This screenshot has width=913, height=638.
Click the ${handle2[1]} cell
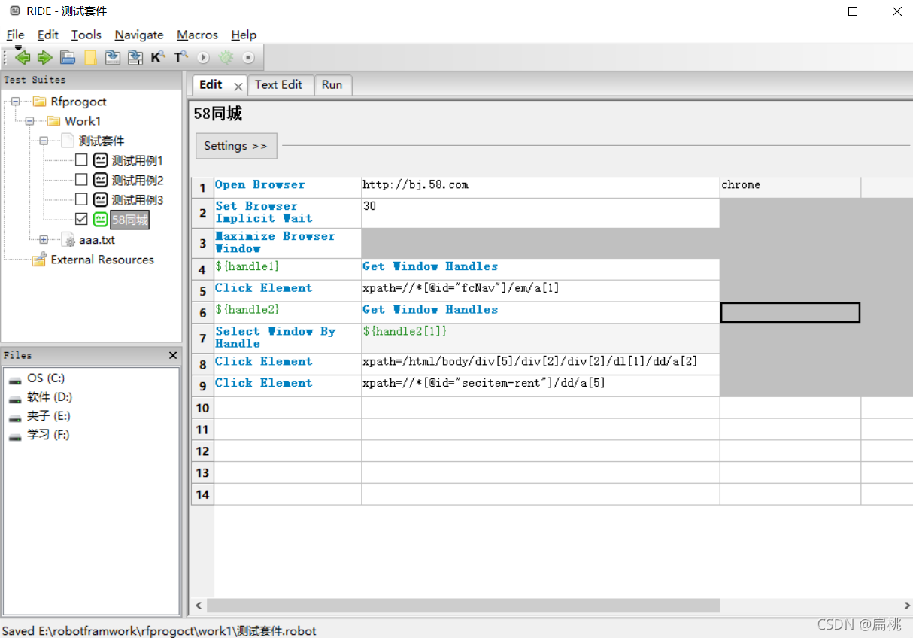point(540,339)
